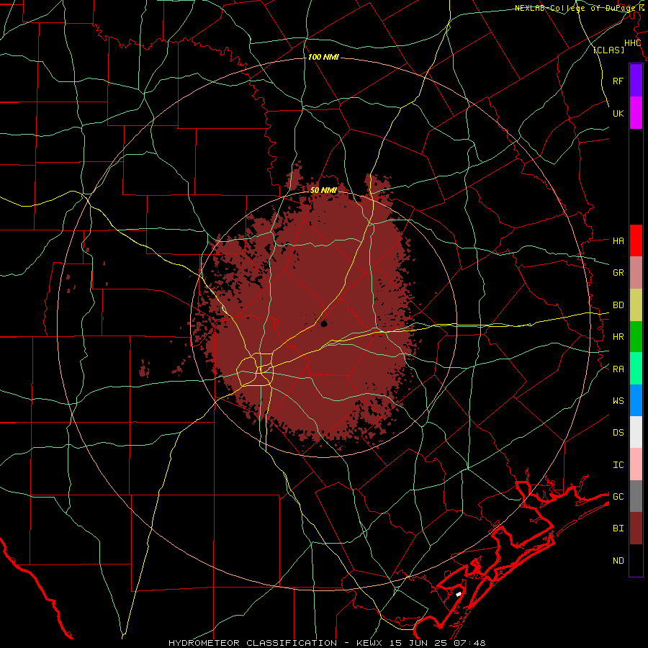
Task: Click the 50 NMI range ring label
Action: click(x=323, y=190)
